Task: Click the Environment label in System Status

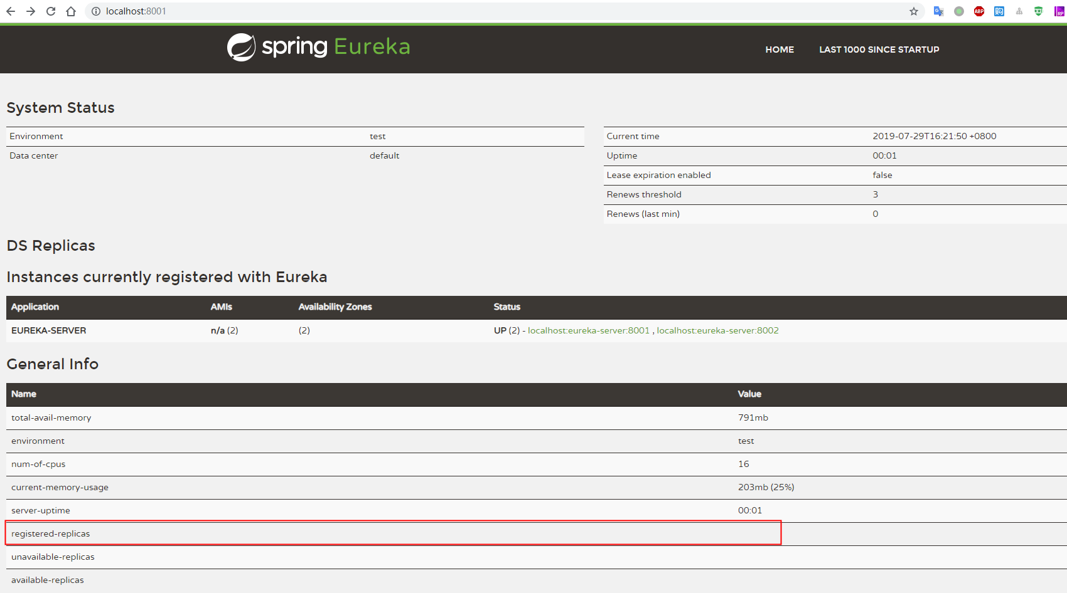Action: point(36,136)
